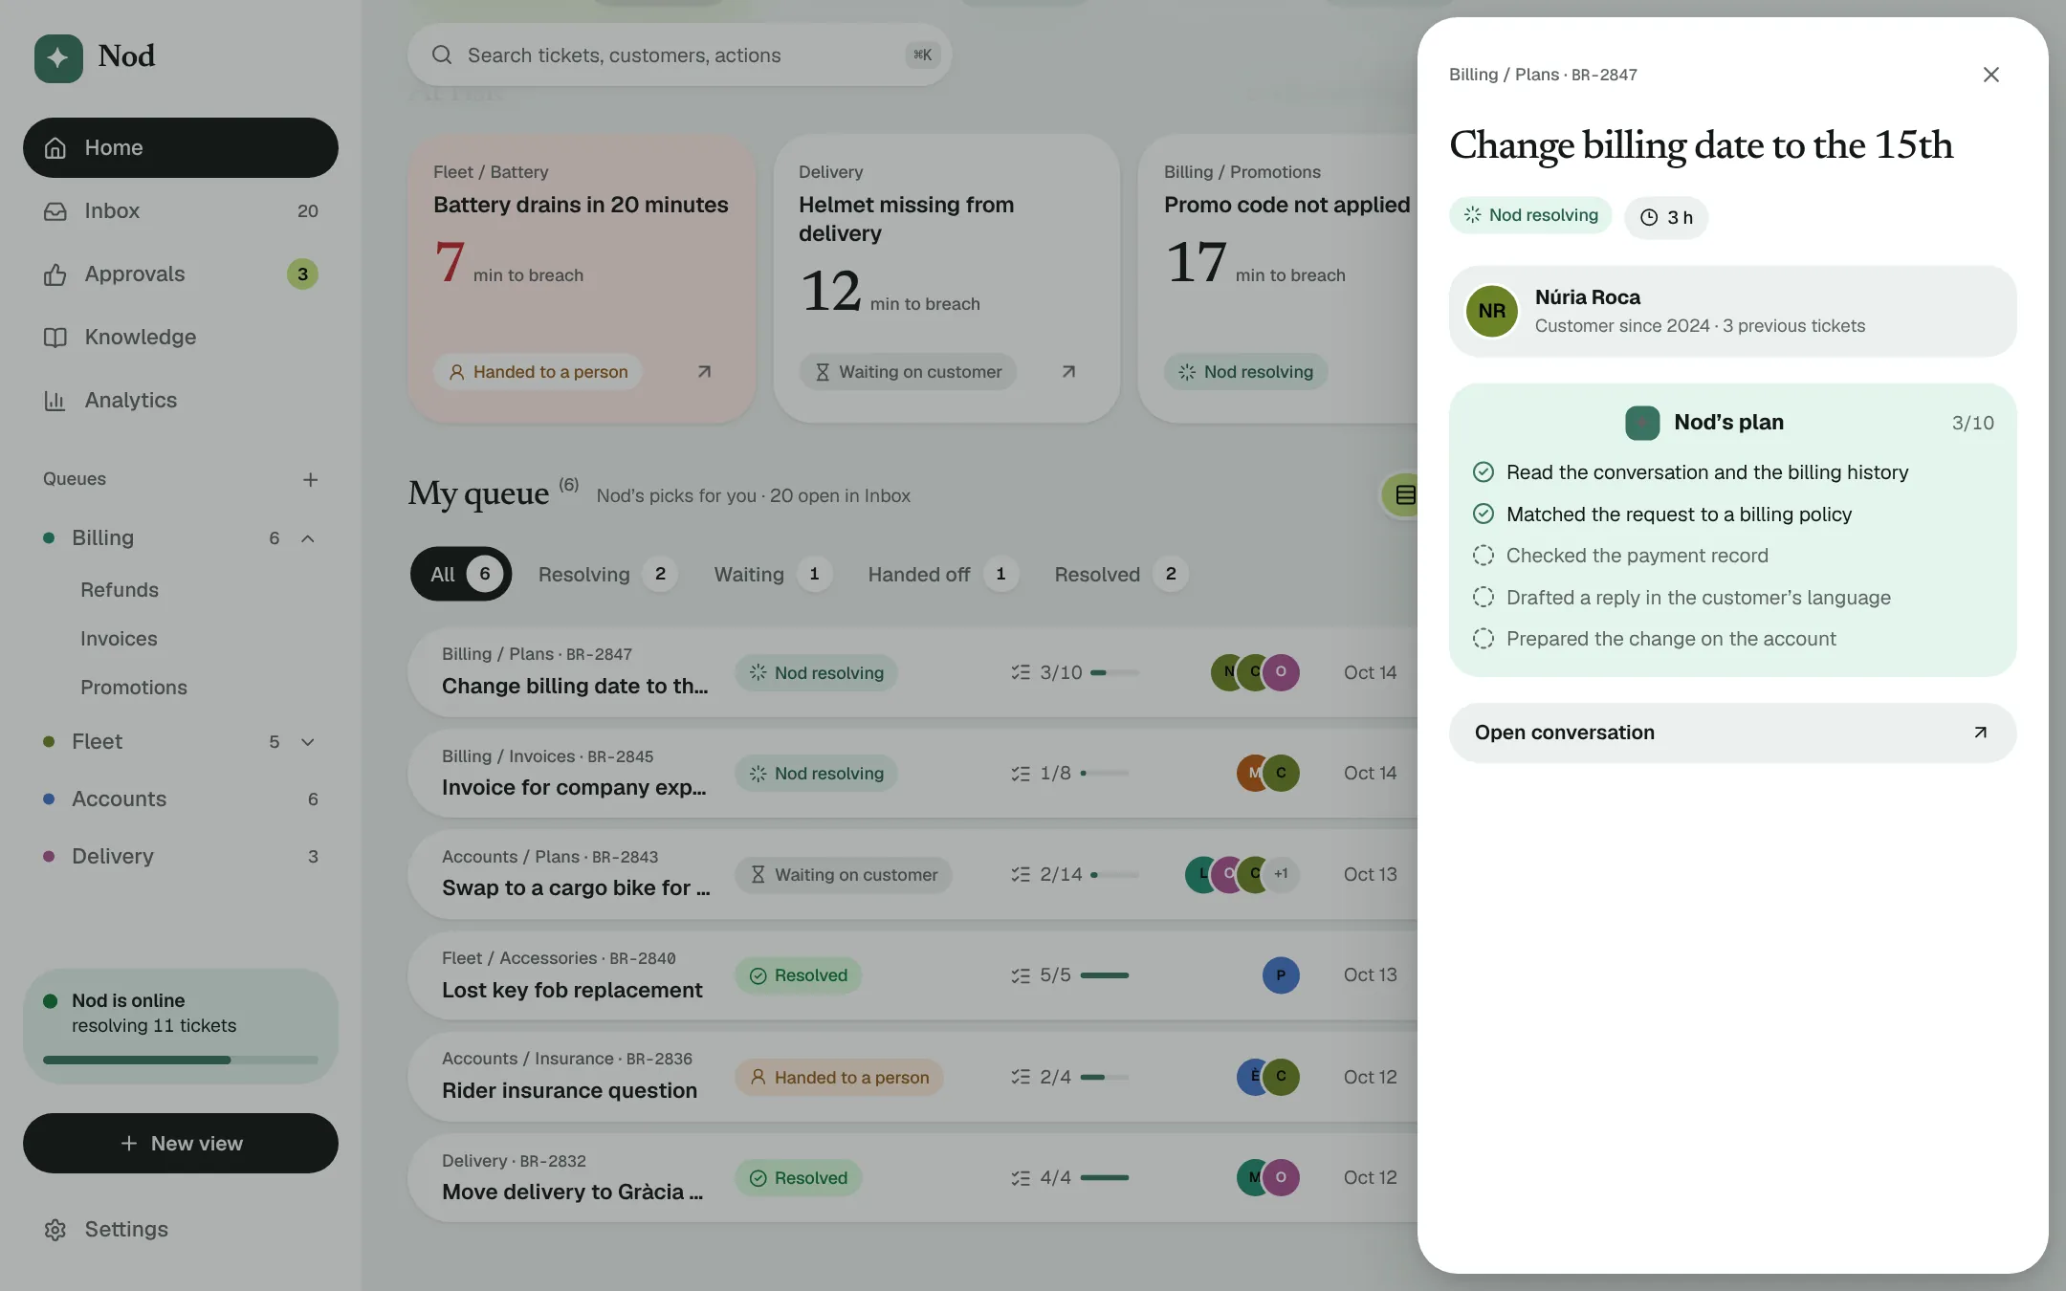Click Open conversation button

[x=1733, y=733]
